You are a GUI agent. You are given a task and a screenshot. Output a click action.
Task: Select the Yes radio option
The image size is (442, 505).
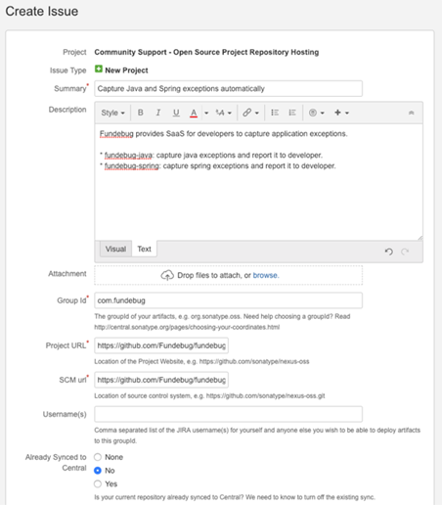pyautogui.click(x=98, y=483)
